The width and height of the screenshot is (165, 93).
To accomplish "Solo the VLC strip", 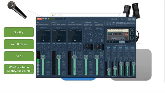I will [102, 71].
